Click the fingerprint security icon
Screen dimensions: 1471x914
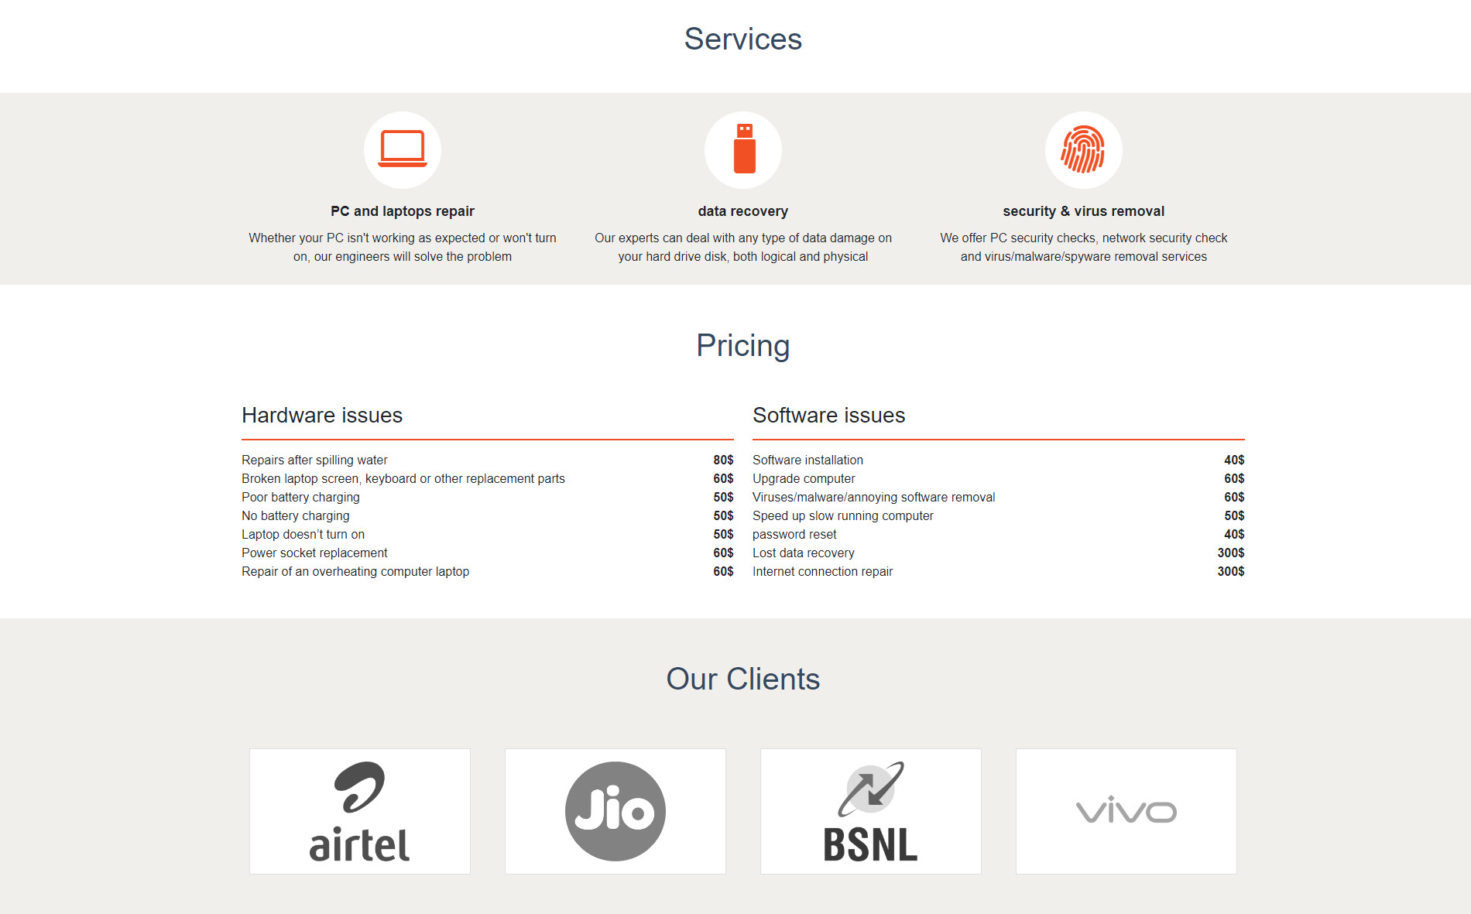(1083, 149)
